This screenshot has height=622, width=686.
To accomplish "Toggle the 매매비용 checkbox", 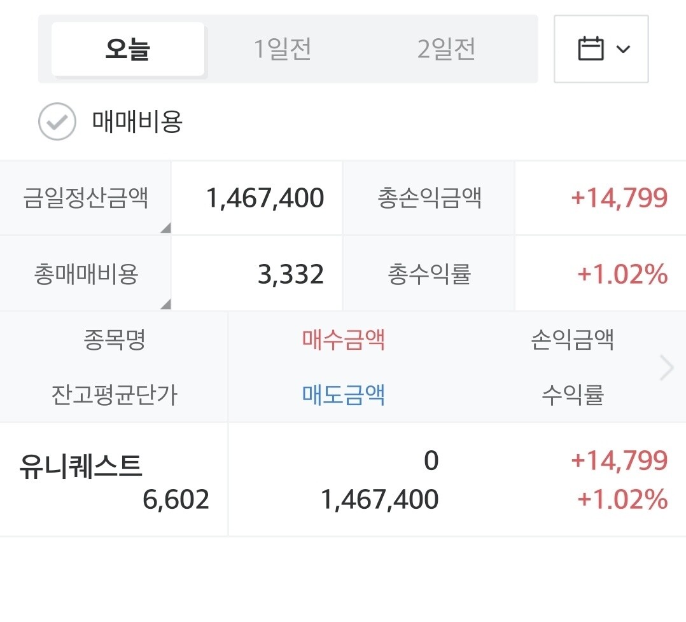I will pyautogui.click(x=57, y=121).
